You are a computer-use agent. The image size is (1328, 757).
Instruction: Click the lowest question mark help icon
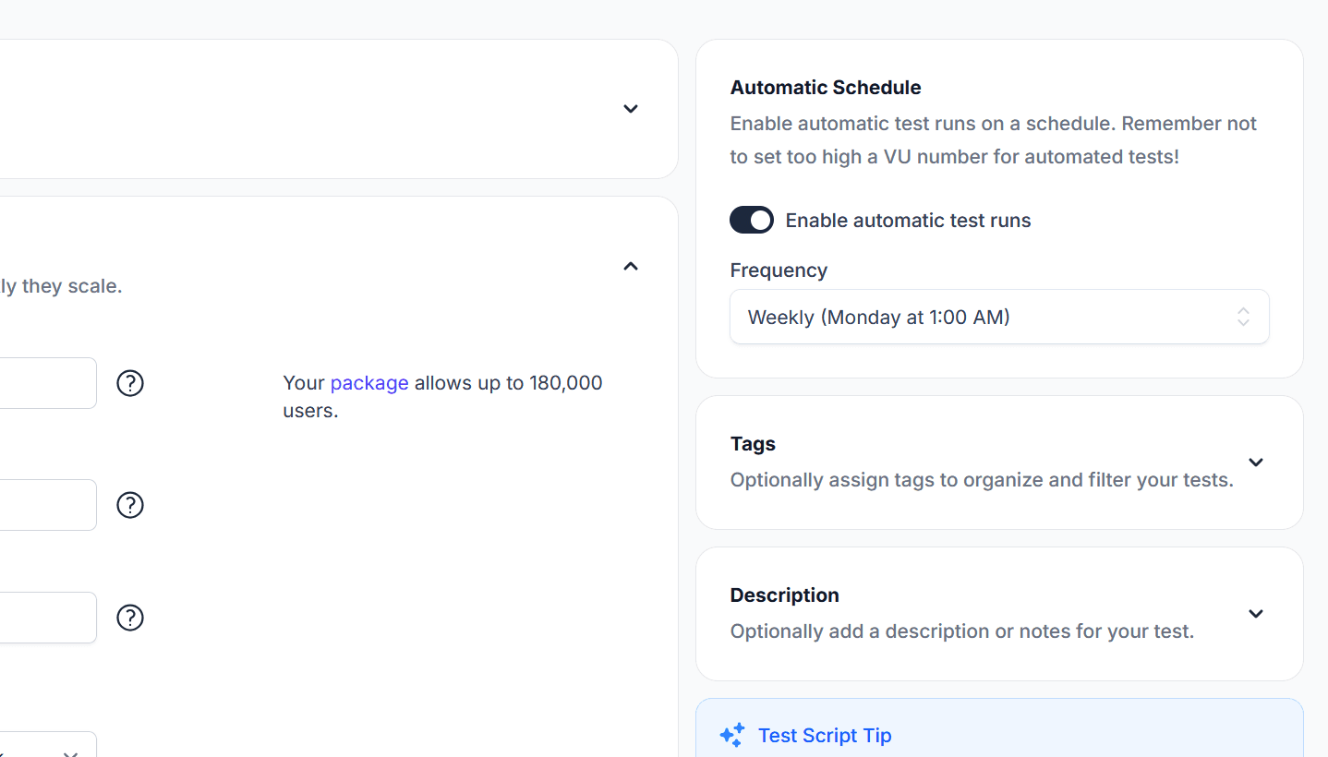pos(130,618)
